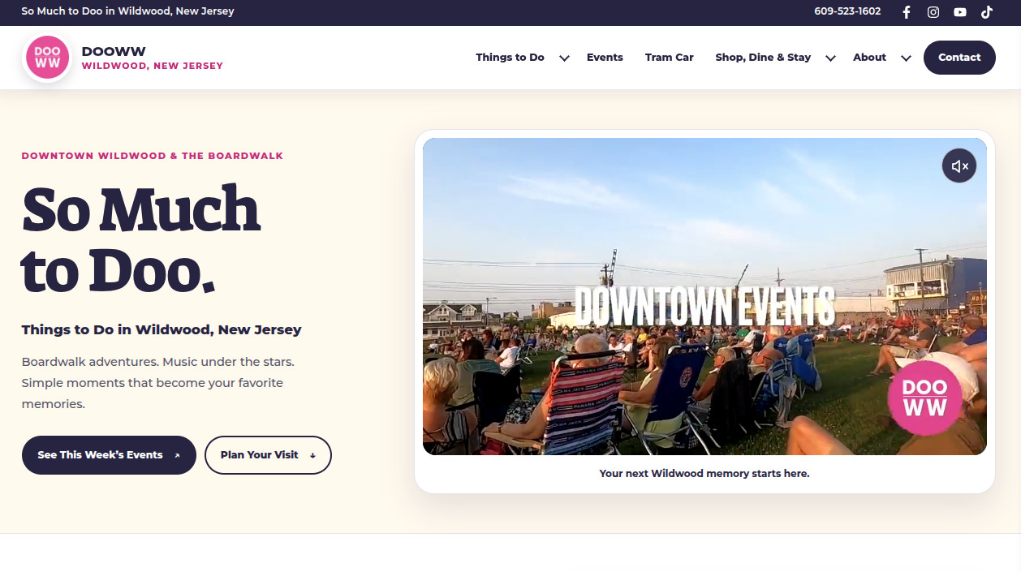Click the Downtown Events hero video

click(x=704, y=296)
